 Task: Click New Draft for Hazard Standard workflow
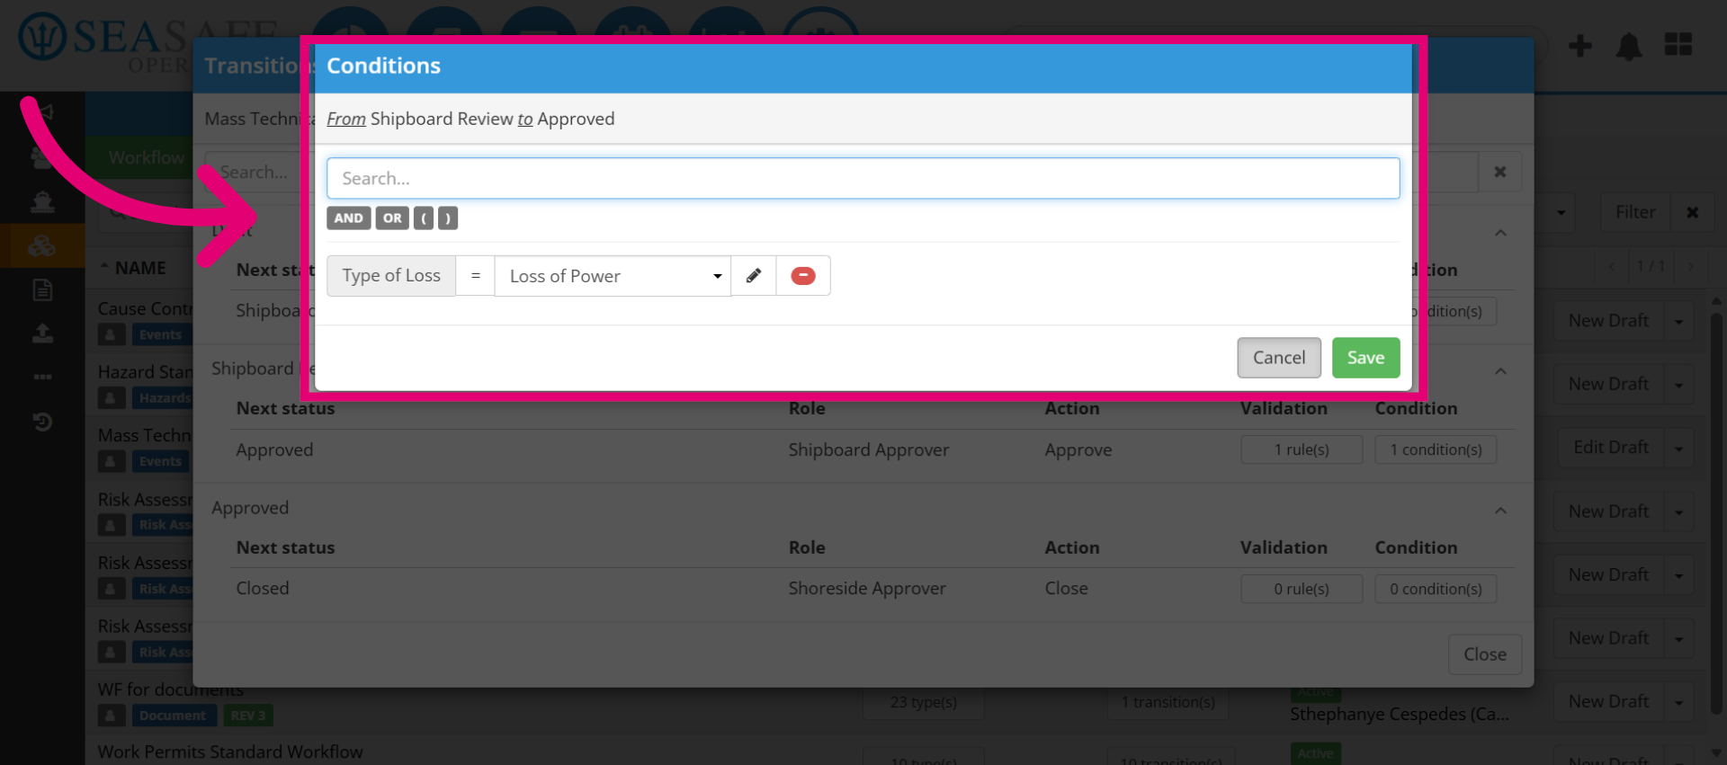click(x=1608, y=384)
